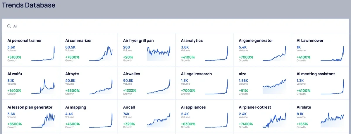Select the Ai appliances trend

tap(193, 107)
